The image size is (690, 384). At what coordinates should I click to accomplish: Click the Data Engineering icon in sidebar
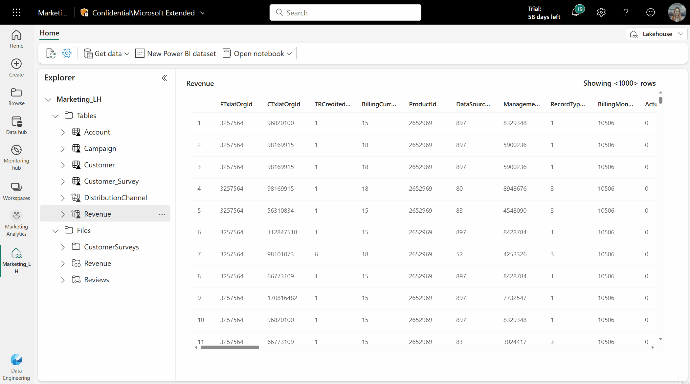[16, 360]
